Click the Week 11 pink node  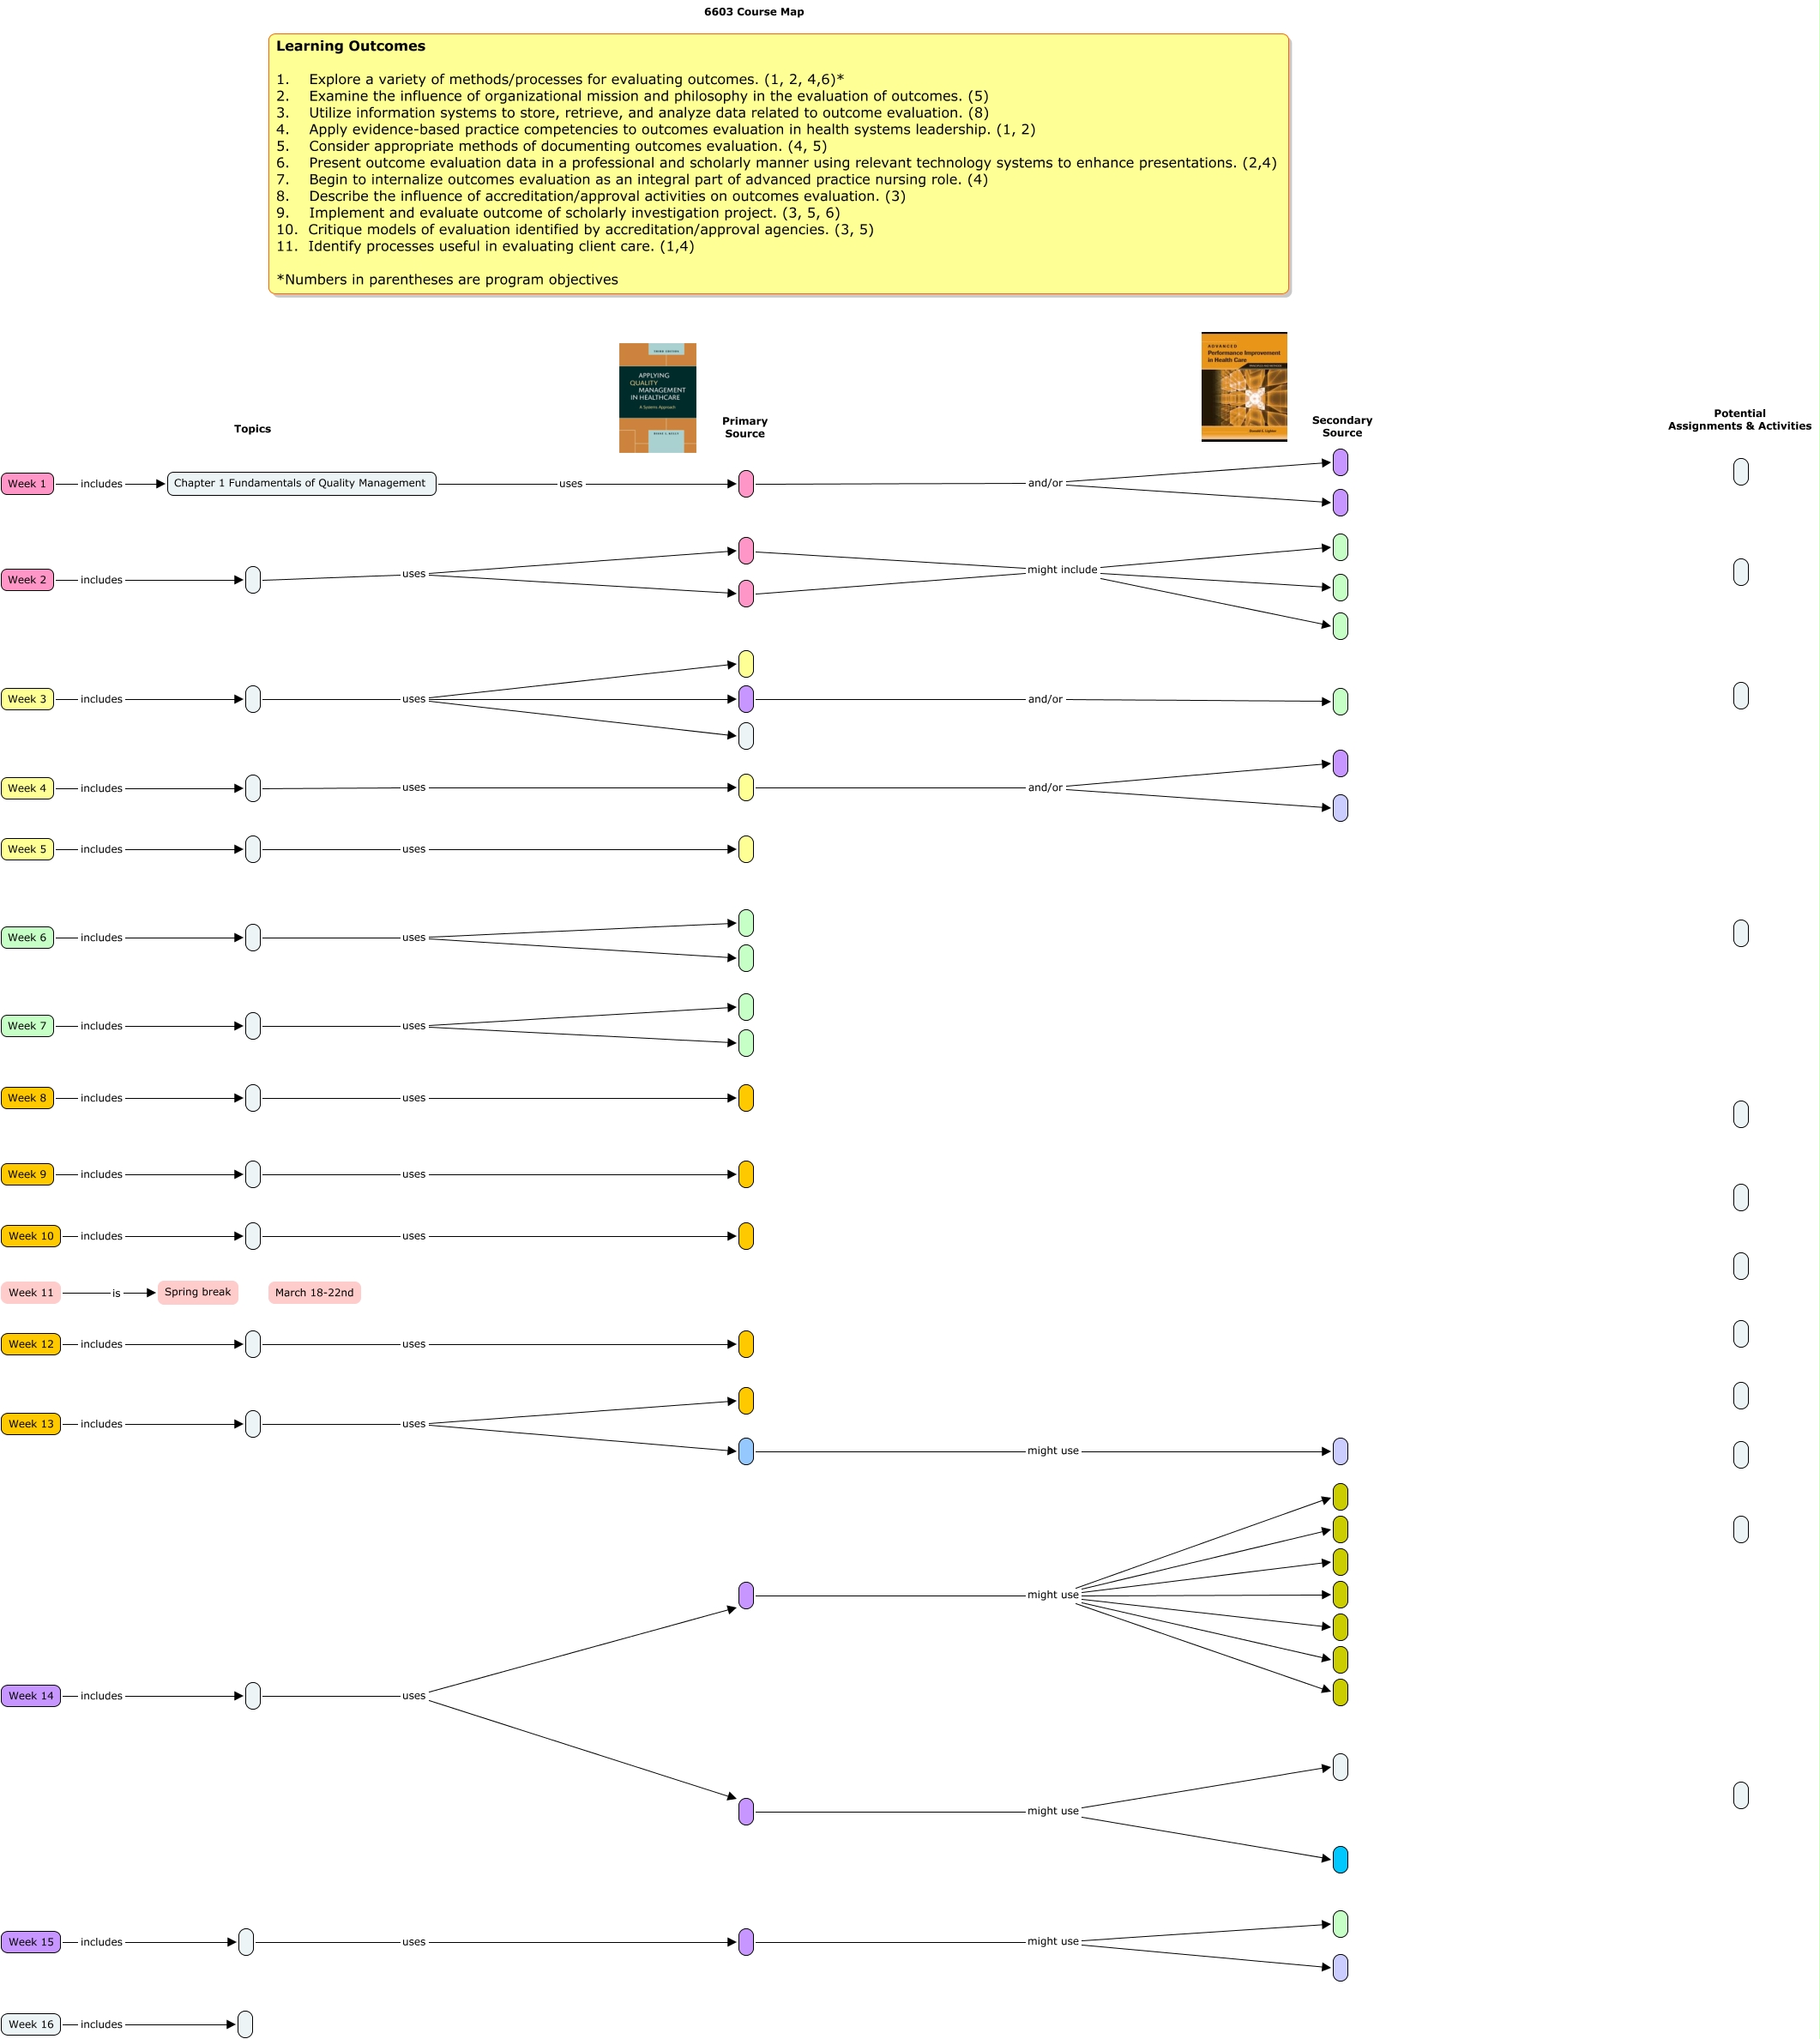click(31, 1293)
